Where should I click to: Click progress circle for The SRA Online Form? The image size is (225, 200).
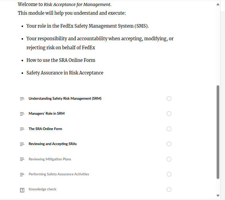pos(169,129)
